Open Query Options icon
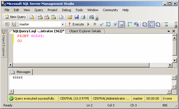Screen dimensions: 179x109 tap(115, 24)
